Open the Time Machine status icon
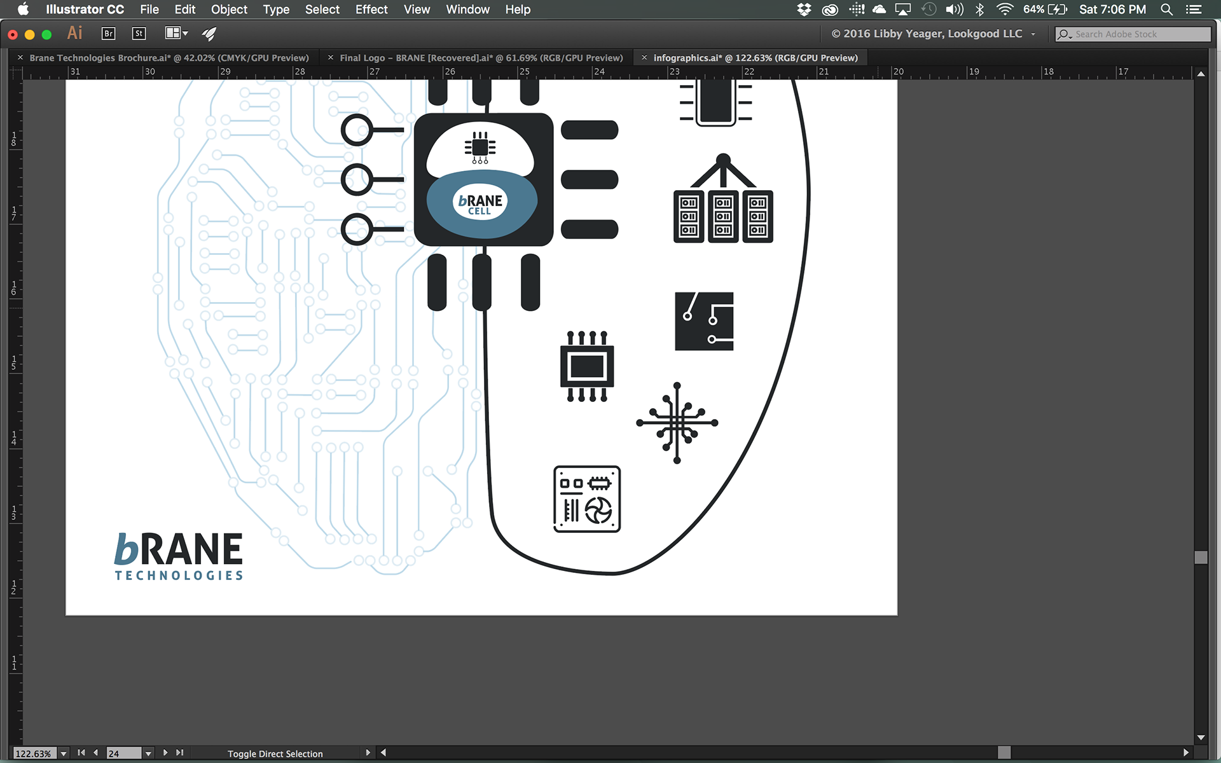The width and height of the screenshot is (1221, 763). pyautogui.click(x=929, y=9)
